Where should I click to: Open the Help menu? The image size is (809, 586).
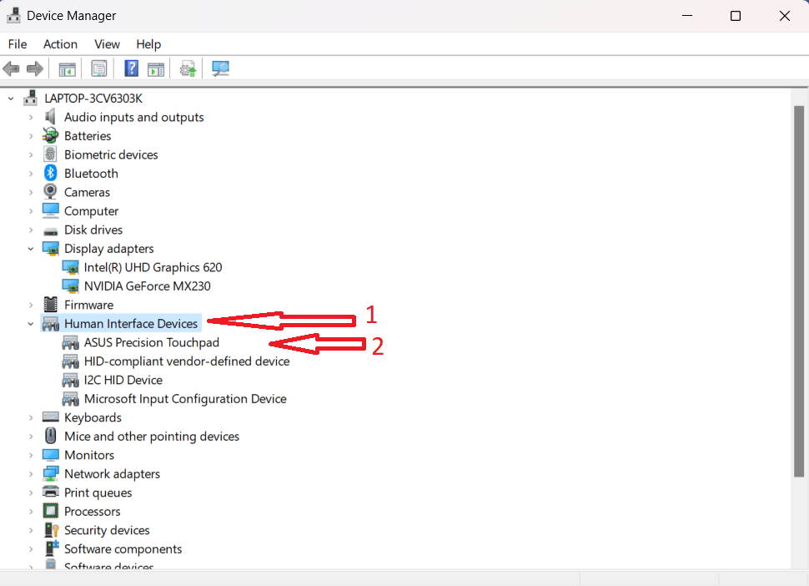pos(148,44)
